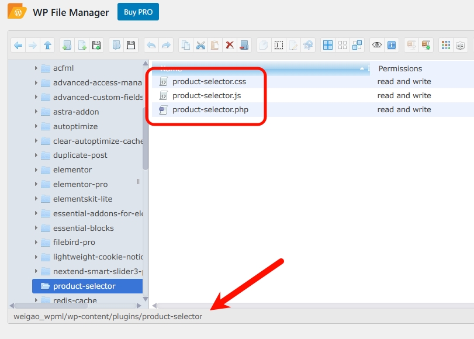474x339 pixels.
Task: Expand the elementor-pro folder arrow
Action: tap(36, 184)
